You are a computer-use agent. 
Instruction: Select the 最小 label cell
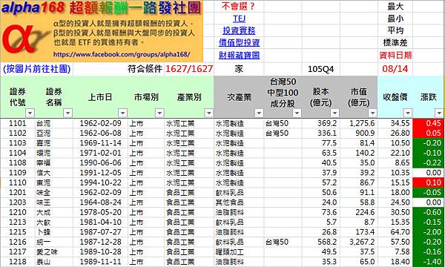click(395, 19)
